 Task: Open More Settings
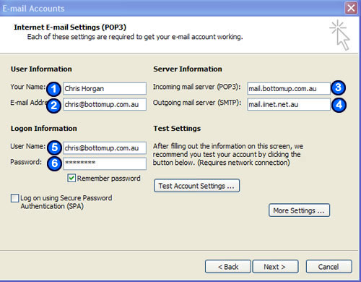[x=299, y=210]
